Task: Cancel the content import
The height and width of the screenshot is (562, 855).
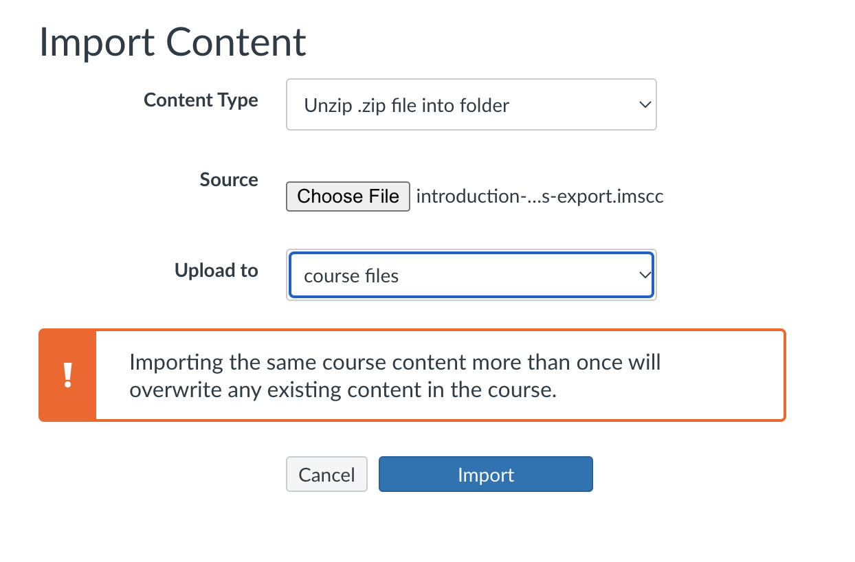Action: 326,475
